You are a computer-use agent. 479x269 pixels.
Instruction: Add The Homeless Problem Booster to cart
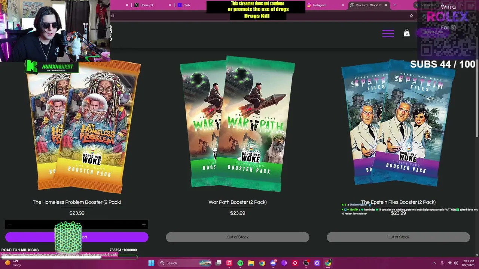click(x=77, y=237)
